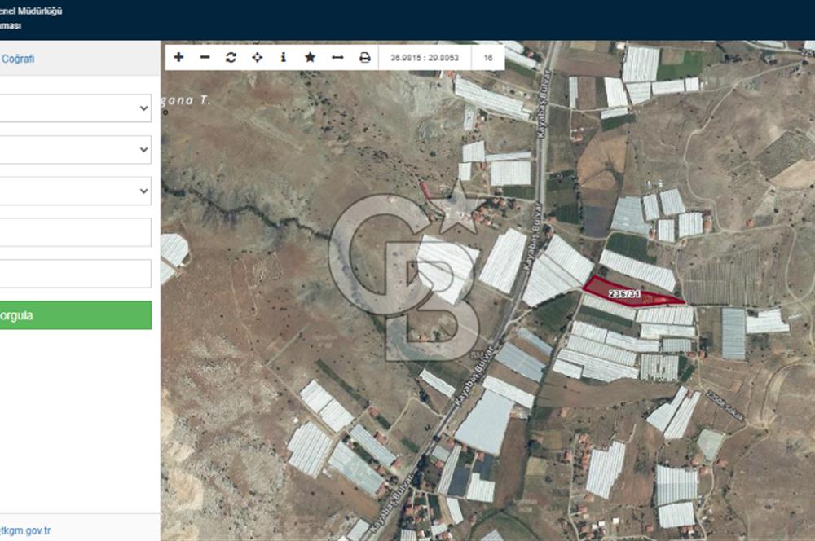Open the second dropdown in query panel

pyautogui.click(x=75, y=150)
